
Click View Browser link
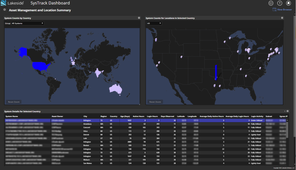[x=284, y=10]
